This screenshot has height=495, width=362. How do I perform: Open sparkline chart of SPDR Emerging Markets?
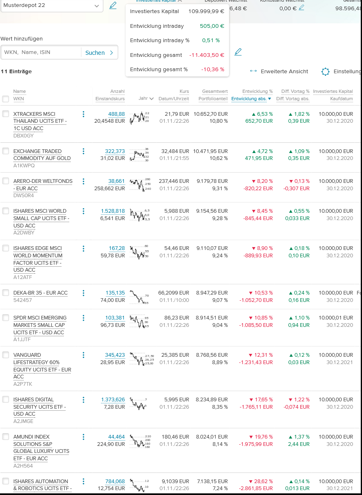(139, 322)
